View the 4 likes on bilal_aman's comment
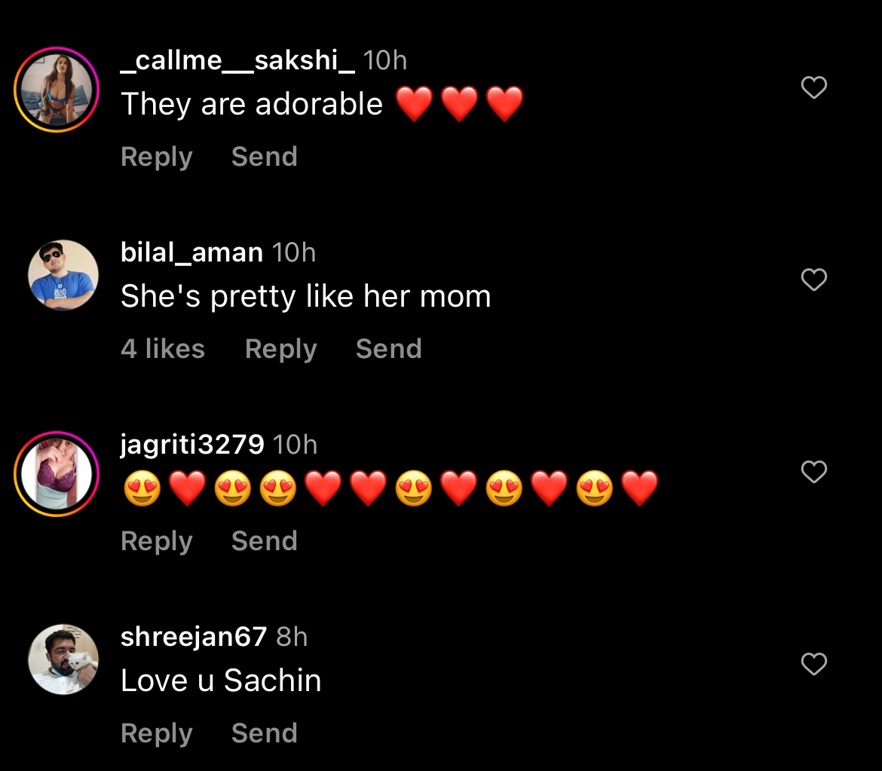The width and height of the screenshot is (882, 771). 163,349
